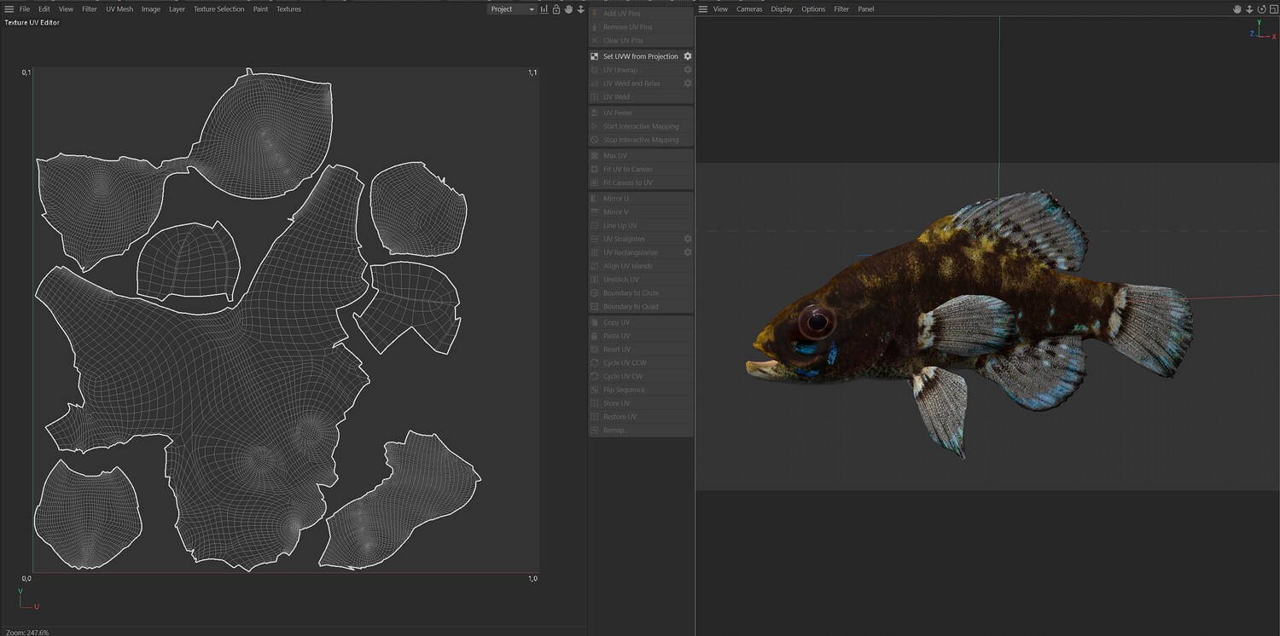
Task: Click the 3D viewport rotate camera icon
Action: (x=1261, y=9)
